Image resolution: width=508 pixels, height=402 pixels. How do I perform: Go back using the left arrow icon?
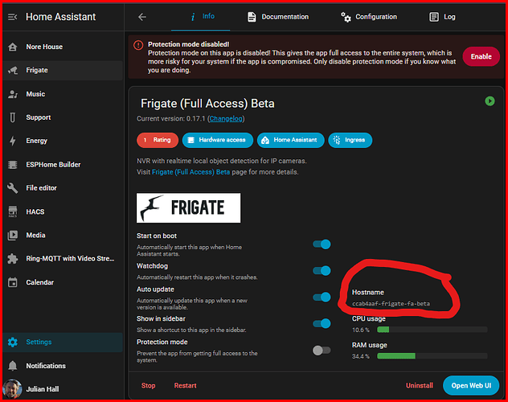click(142, 17)
